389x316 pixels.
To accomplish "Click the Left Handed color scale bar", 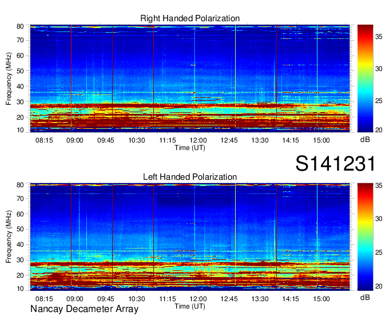I will 365,237.
